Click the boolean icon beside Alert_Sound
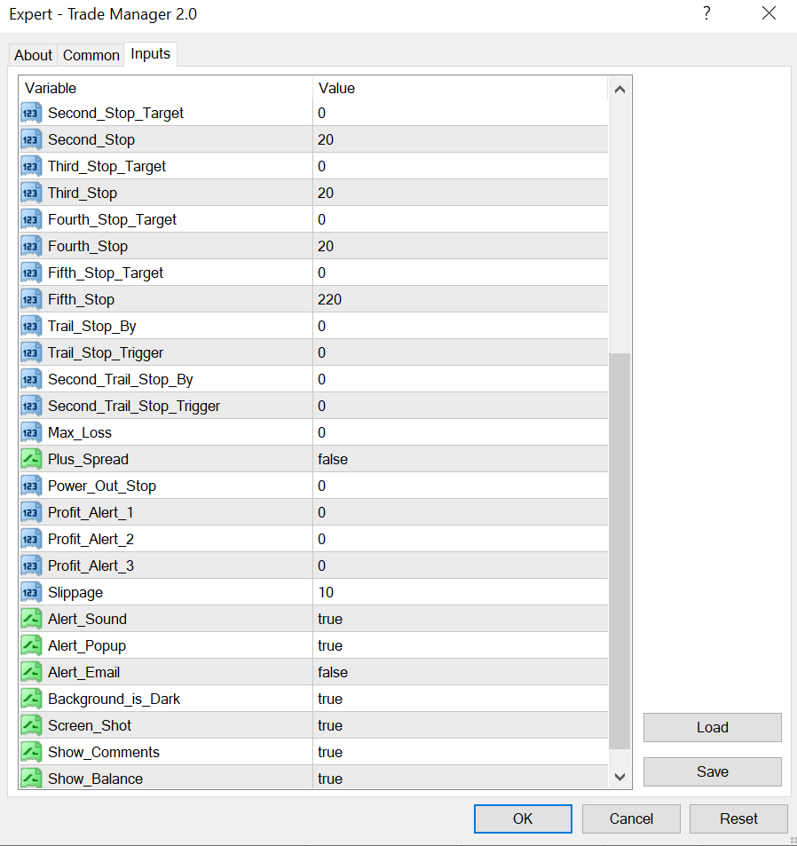797x846 pixels. pos(31,619)
